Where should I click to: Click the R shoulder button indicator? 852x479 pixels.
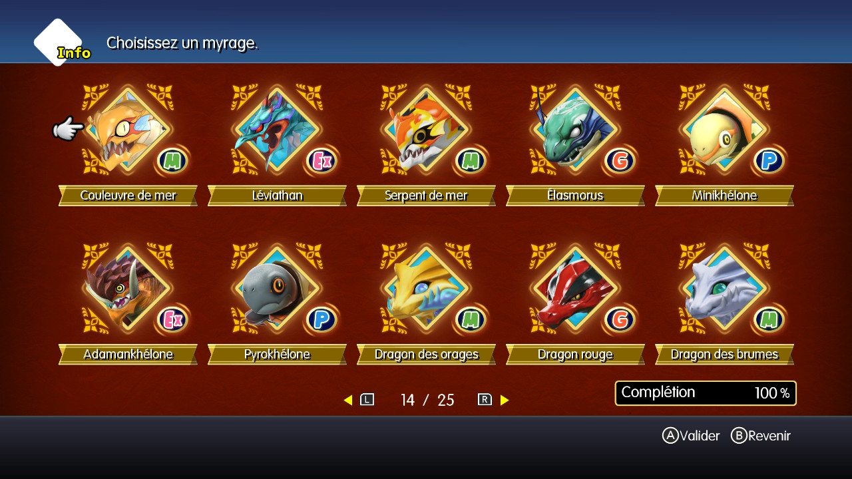pyautogui.click(x=485, y=400)
